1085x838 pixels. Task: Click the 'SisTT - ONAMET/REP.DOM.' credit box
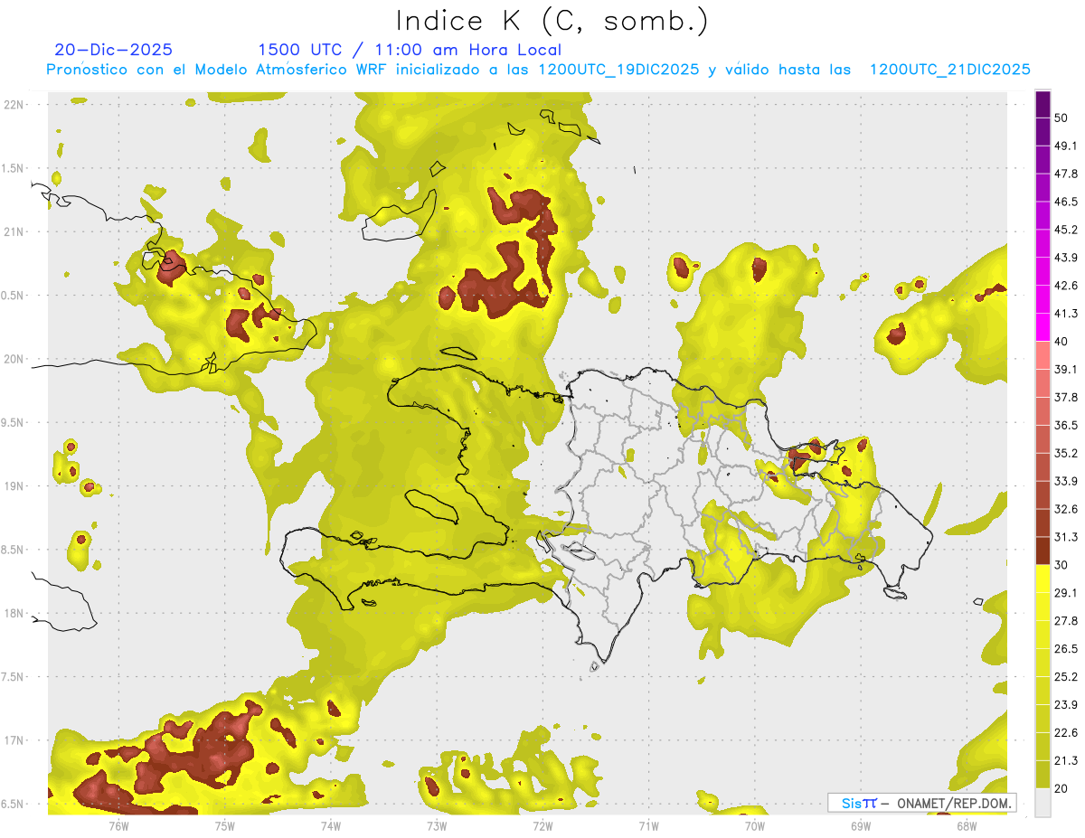[921, 803]
